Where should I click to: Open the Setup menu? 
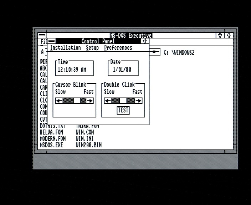(x=92, y=48)
